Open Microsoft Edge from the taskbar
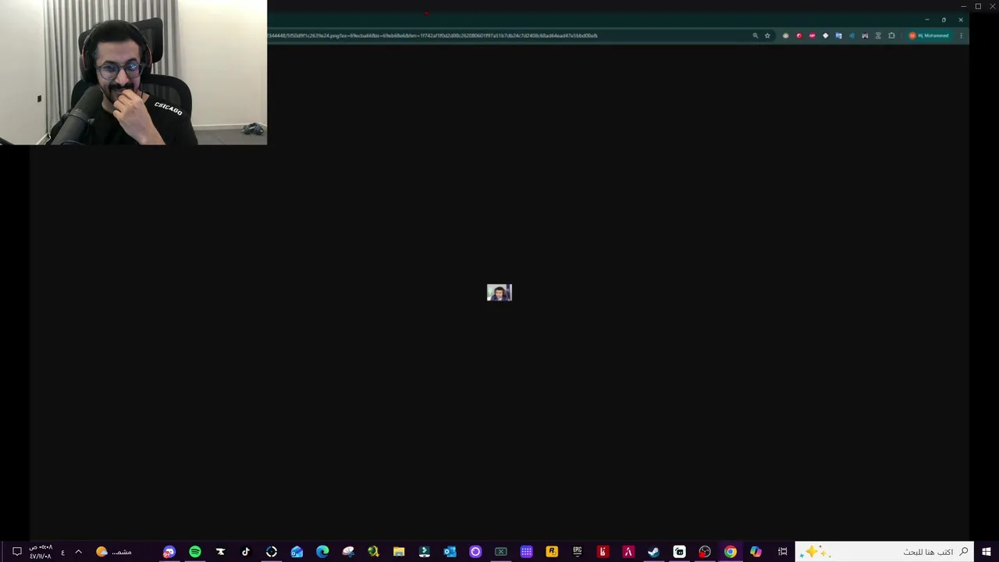This screenshot has width=999, height=562. [322, 552]
